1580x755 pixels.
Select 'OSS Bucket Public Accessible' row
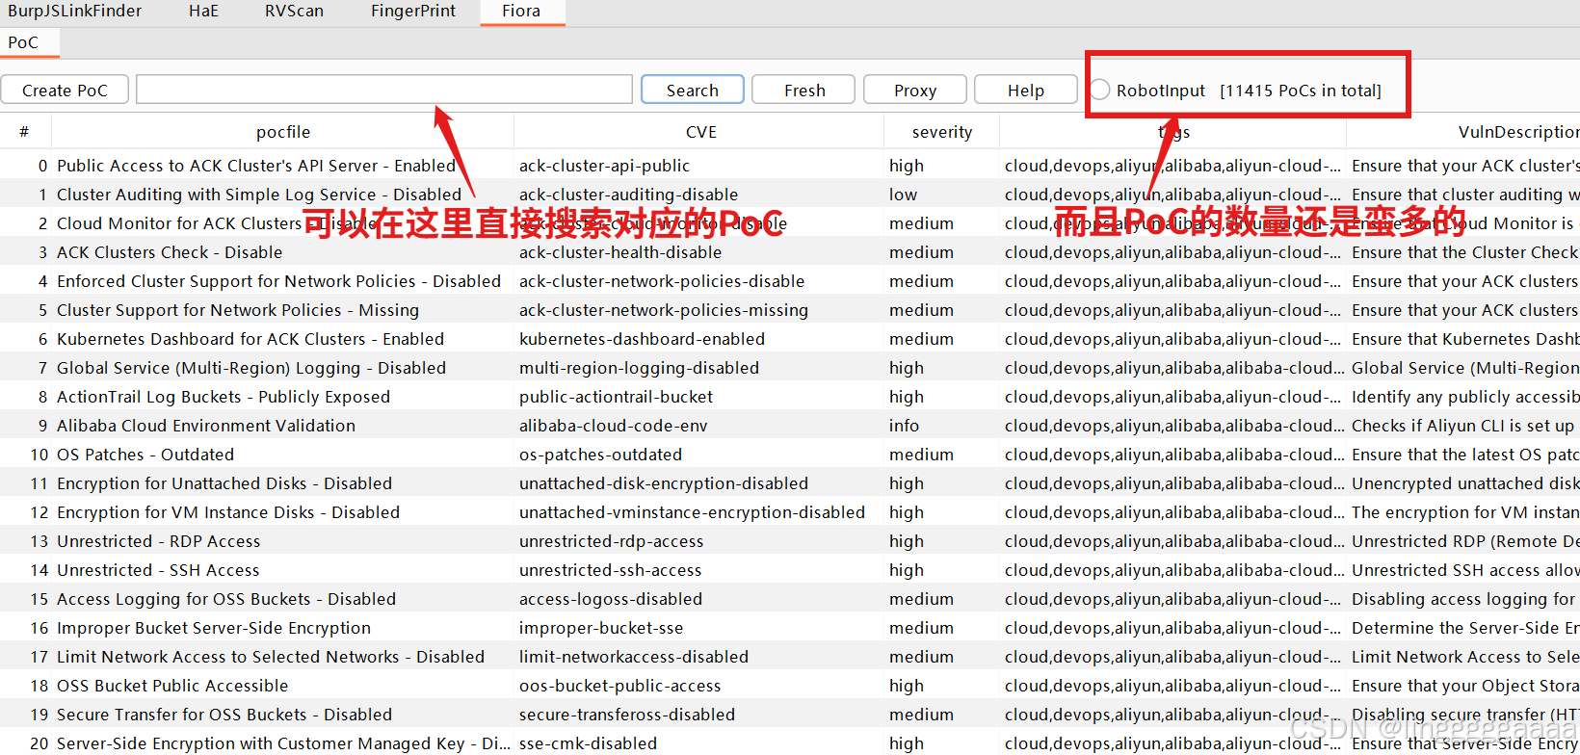790,686
